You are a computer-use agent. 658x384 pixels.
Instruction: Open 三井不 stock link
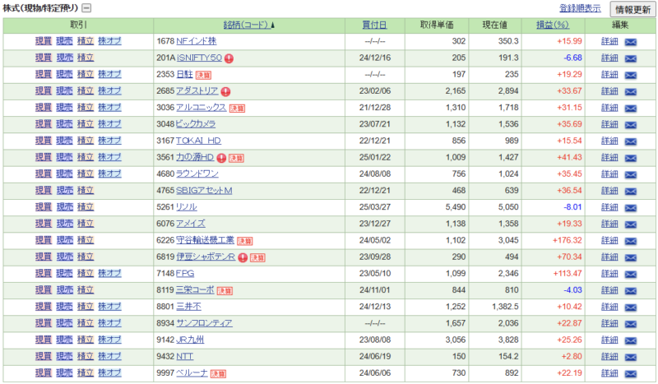click(188, 307)
